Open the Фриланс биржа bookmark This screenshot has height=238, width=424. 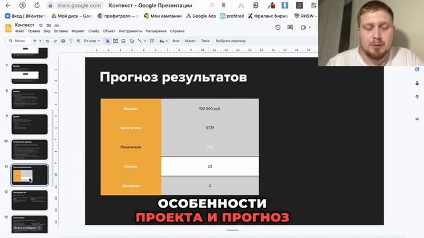click(x=268, y=16)
